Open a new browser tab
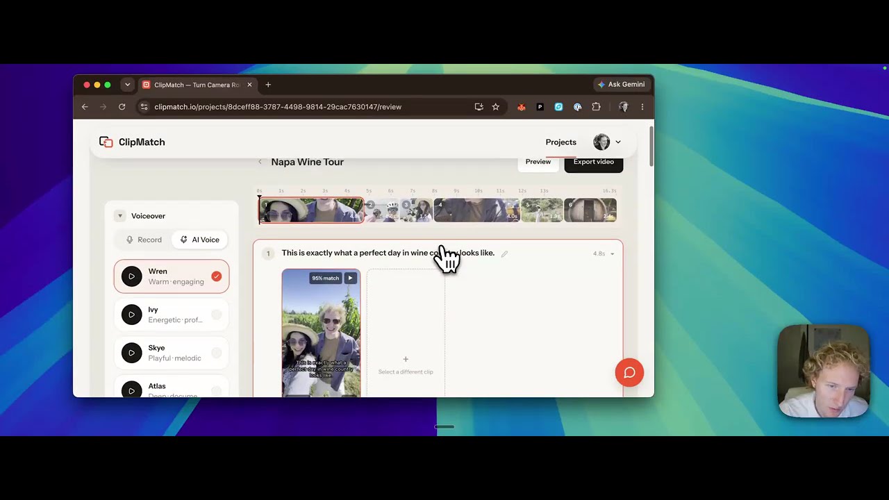889x500 pixels. click(268, 85)
